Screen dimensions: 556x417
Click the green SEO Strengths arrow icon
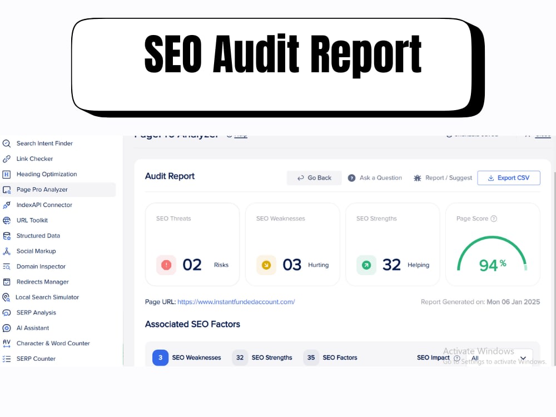coord(366,265)
